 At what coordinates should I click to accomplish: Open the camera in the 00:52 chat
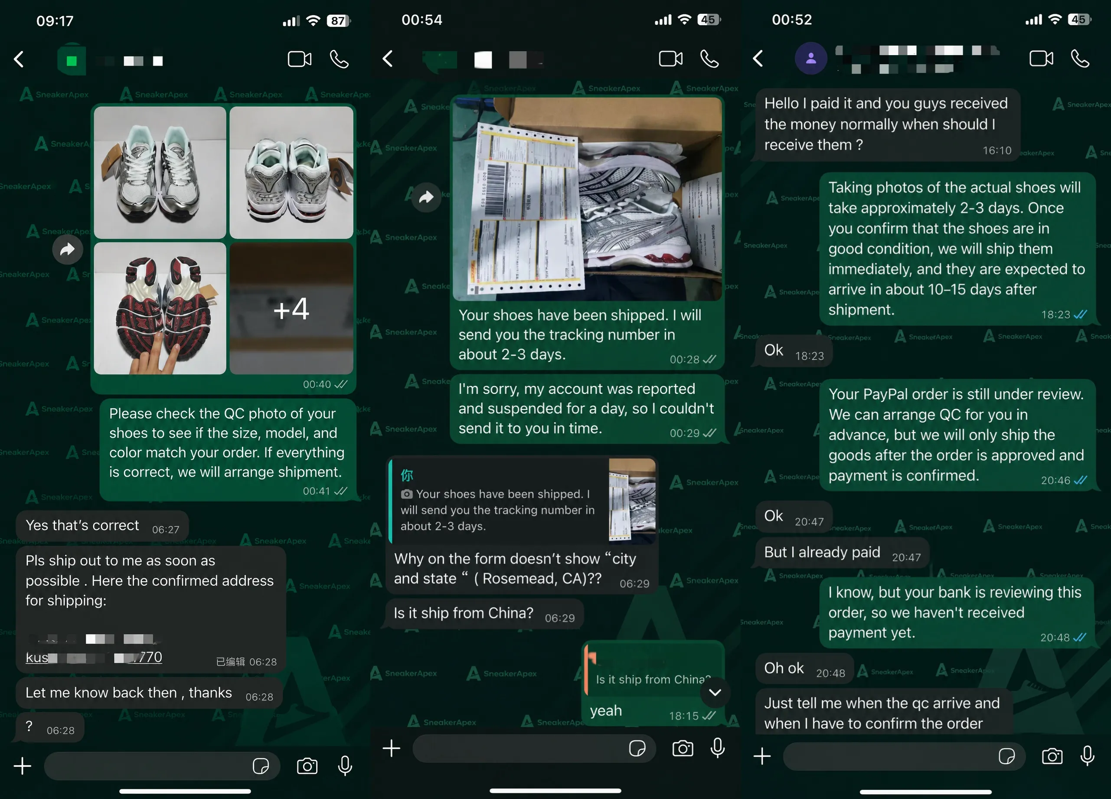pos(1052,756)
